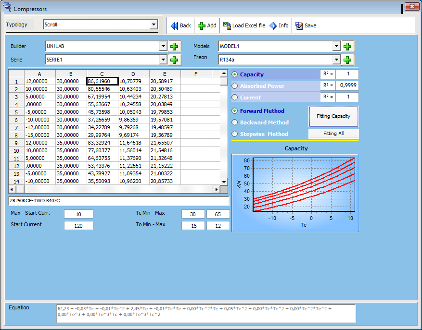Open the Freon dropdown list
The image size is (422, 330).
tap(336, 60)
